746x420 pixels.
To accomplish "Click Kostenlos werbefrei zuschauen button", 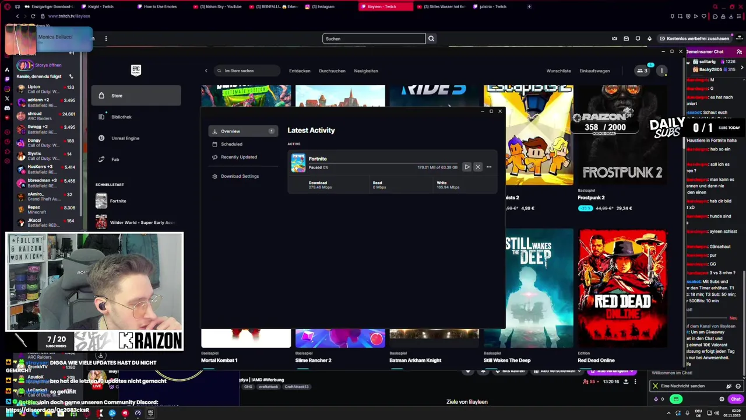I will (694, 38).
